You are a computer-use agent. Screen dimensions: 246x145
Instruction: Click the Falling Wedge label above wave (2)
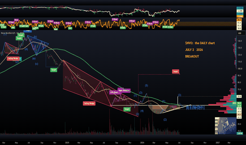coord(13,59)
